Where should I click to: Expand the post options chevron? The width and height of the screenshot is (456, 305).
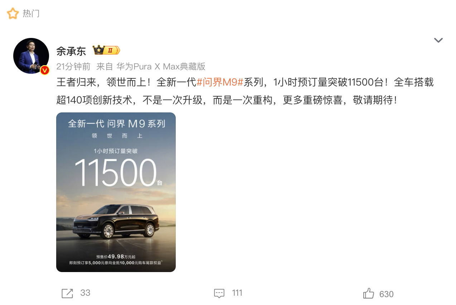click(x=438, y=40)
